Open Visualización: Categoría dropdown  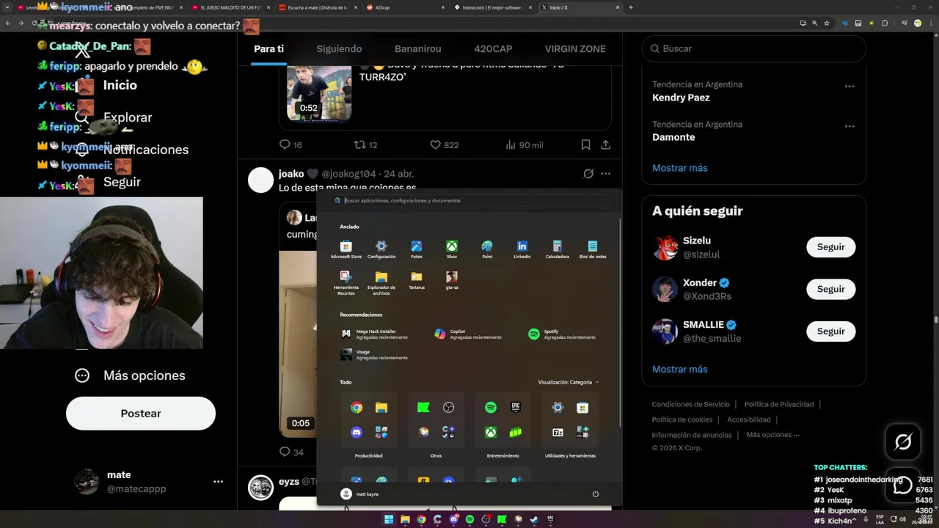[569, 382]
